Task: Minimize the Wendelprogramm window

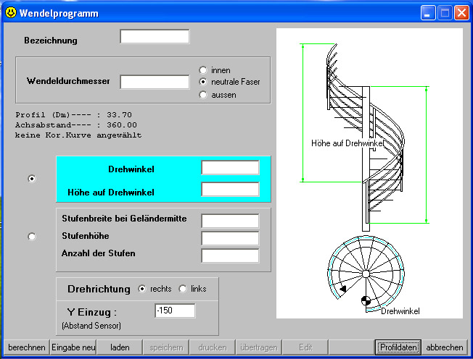Action: click(x=428, y=13)
